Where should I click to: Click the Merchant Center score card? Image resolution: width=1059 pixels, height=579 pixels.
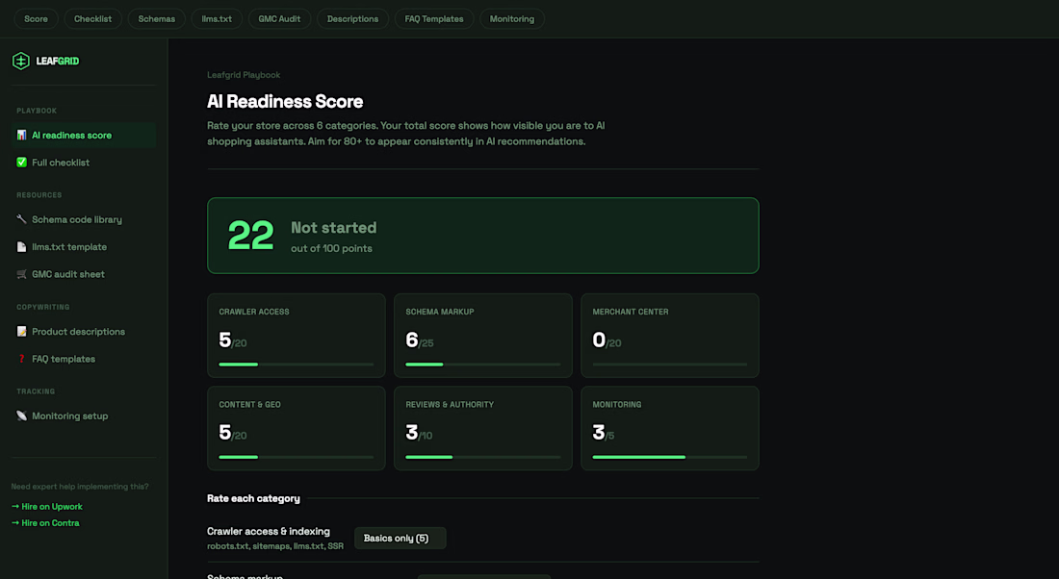click(670, 336)
